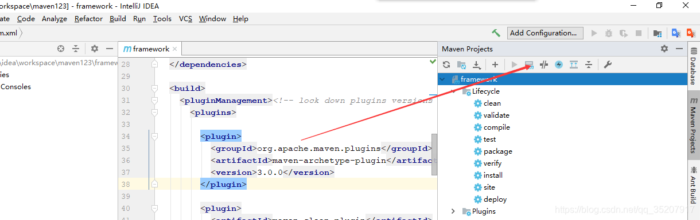This screenshot has width=700, height=220.
Task: Open the Run menu
Action: [139, 18]
